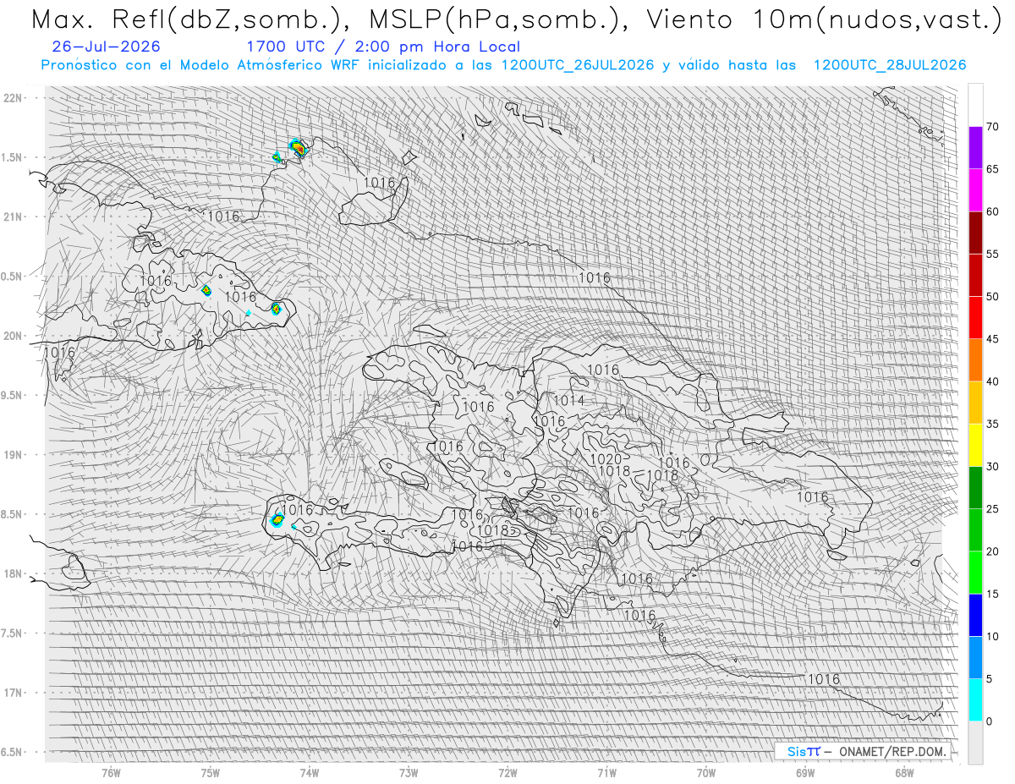Click the "73W" longitude axis label
This screenshot has width=1015, height=784.
click(409, 773)
